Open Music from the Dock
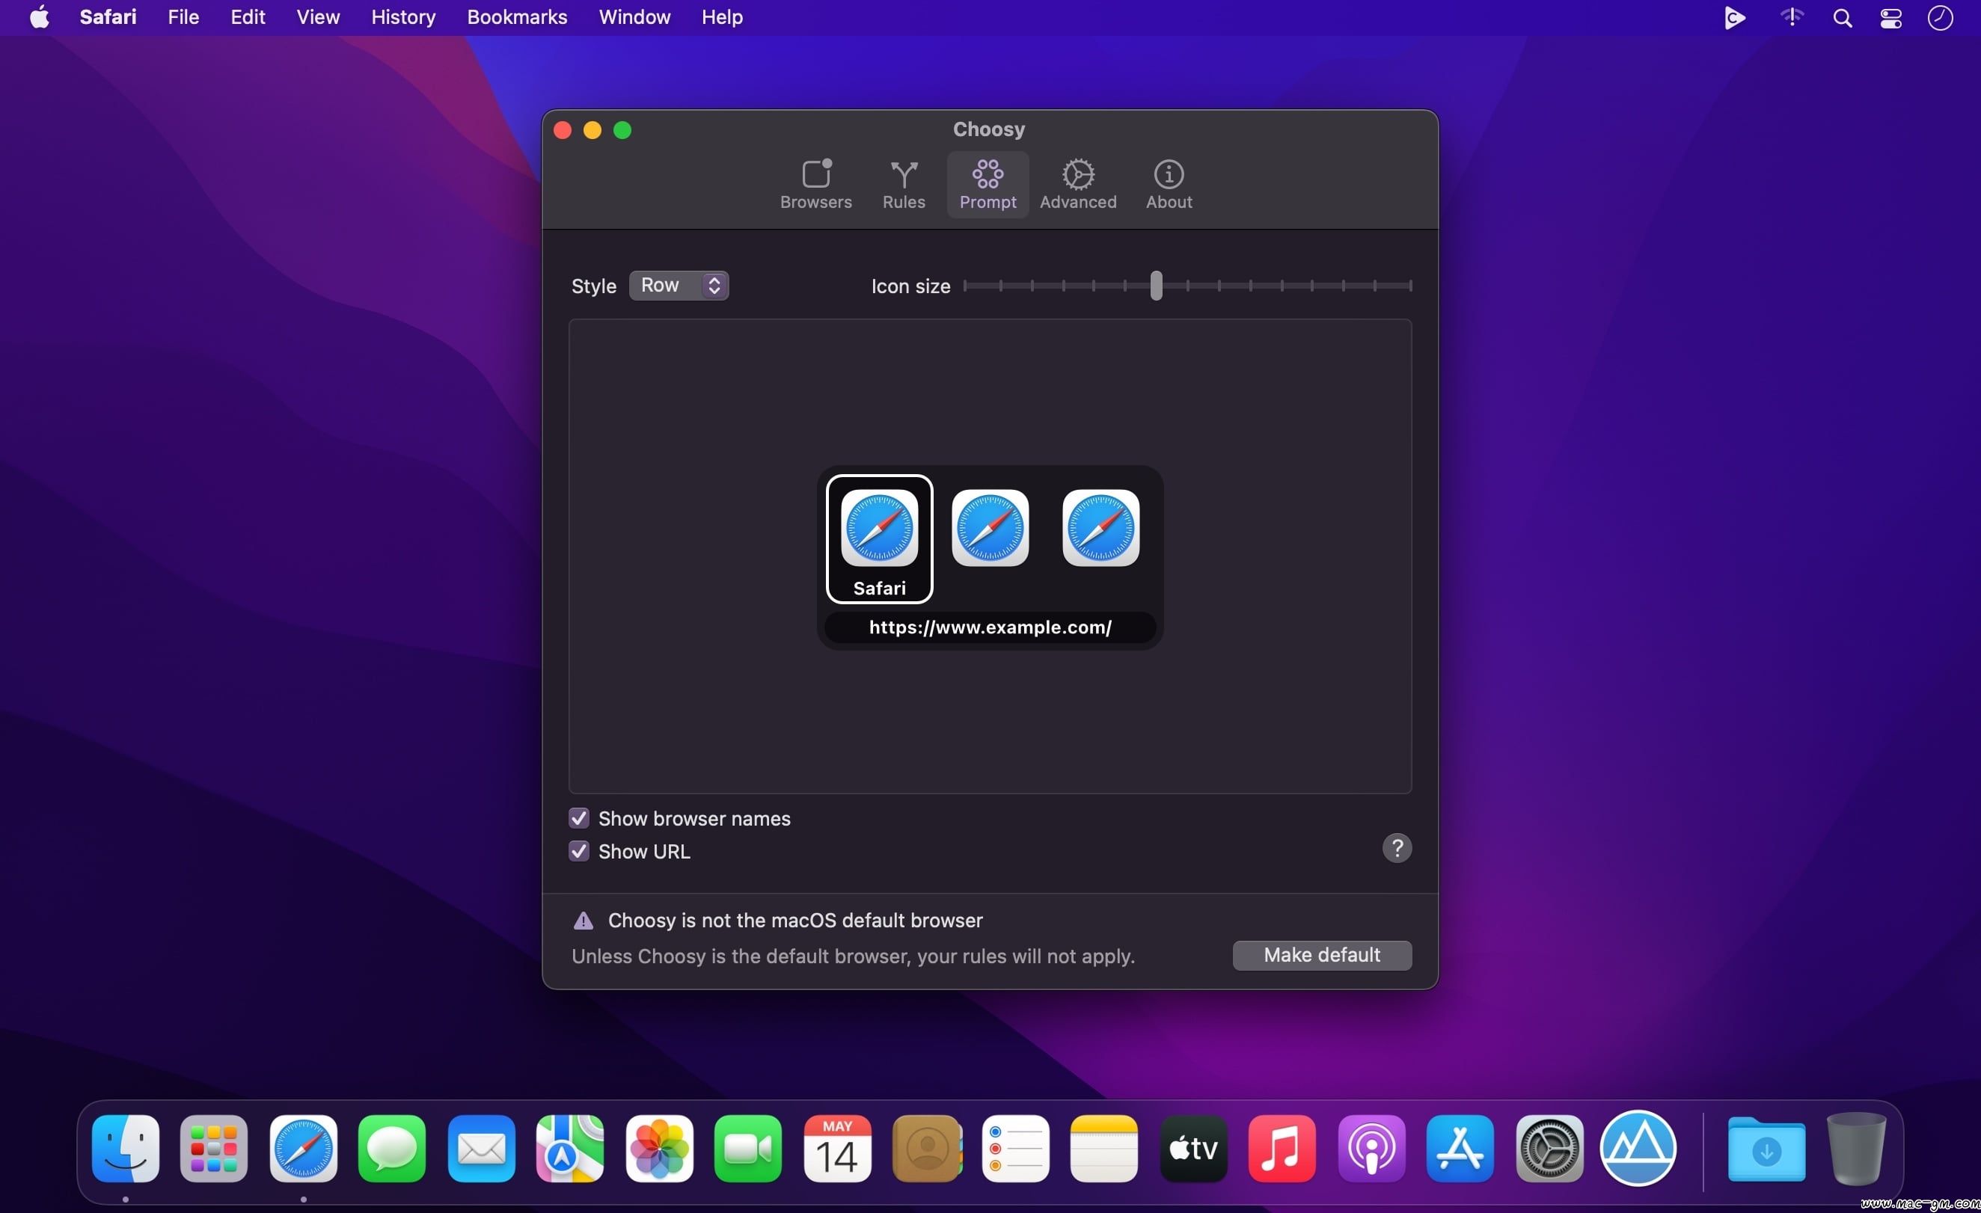 (1282, 1148)
